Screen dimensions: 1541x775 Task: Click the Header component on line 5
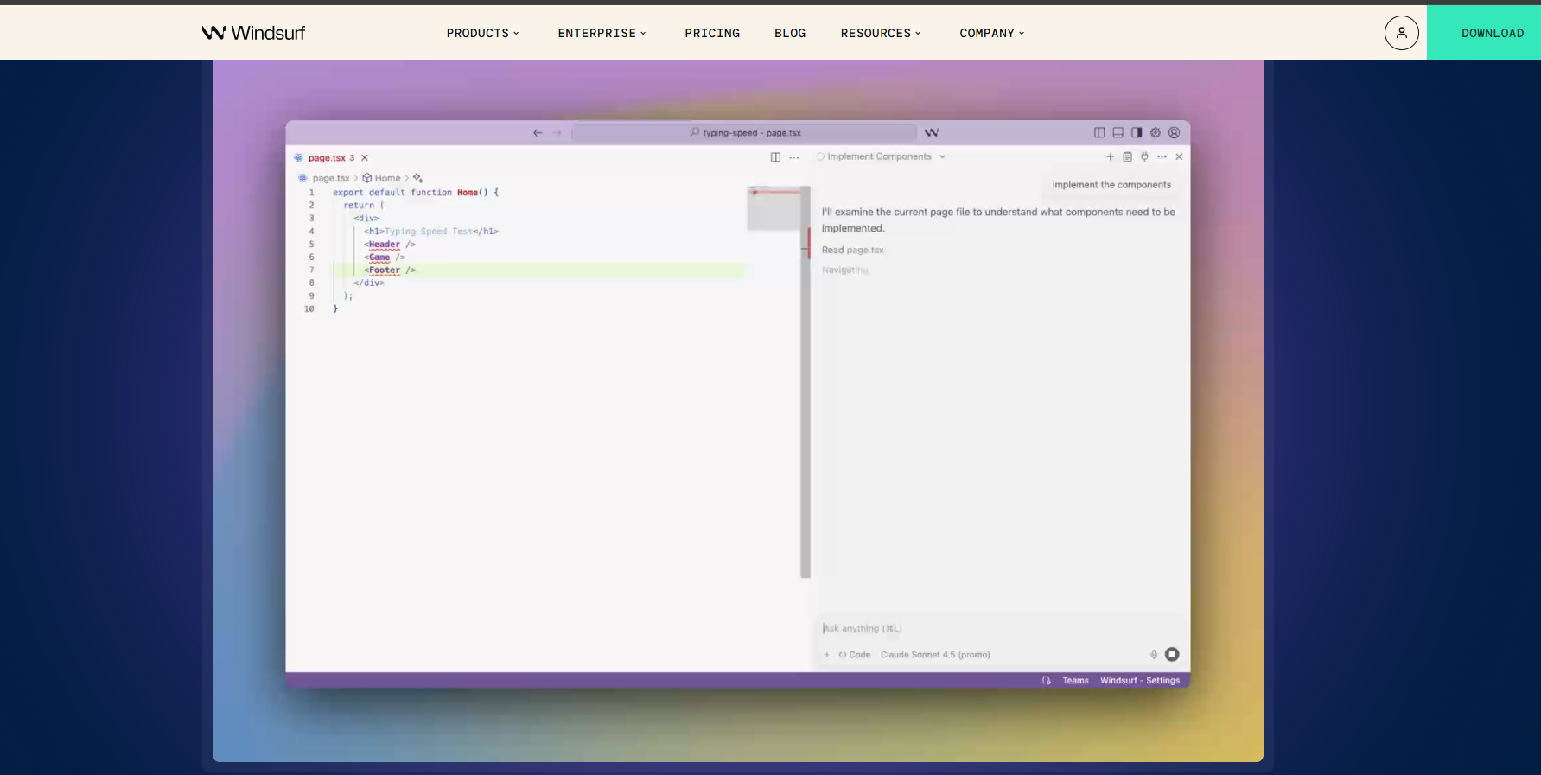[385, 245]
